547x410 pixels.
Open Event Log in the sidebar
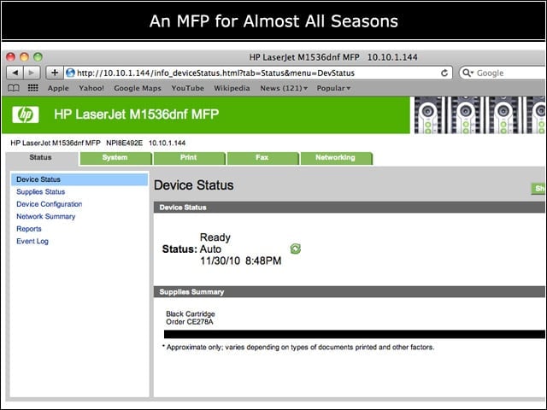click(x=32, y=241)
